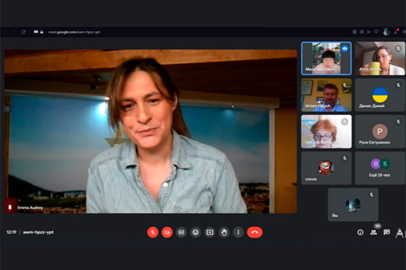406x270 pixels.
Task: Click the muted mic icon on the Вы tile
Action: point(372,194)
